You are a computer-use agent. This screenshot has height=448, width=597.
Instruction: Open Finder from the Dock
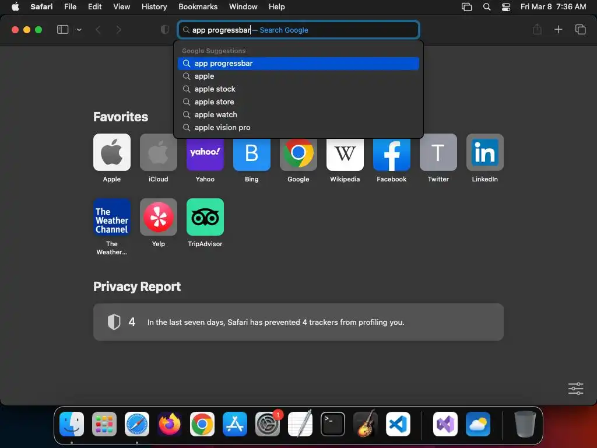tap(72, 424)
